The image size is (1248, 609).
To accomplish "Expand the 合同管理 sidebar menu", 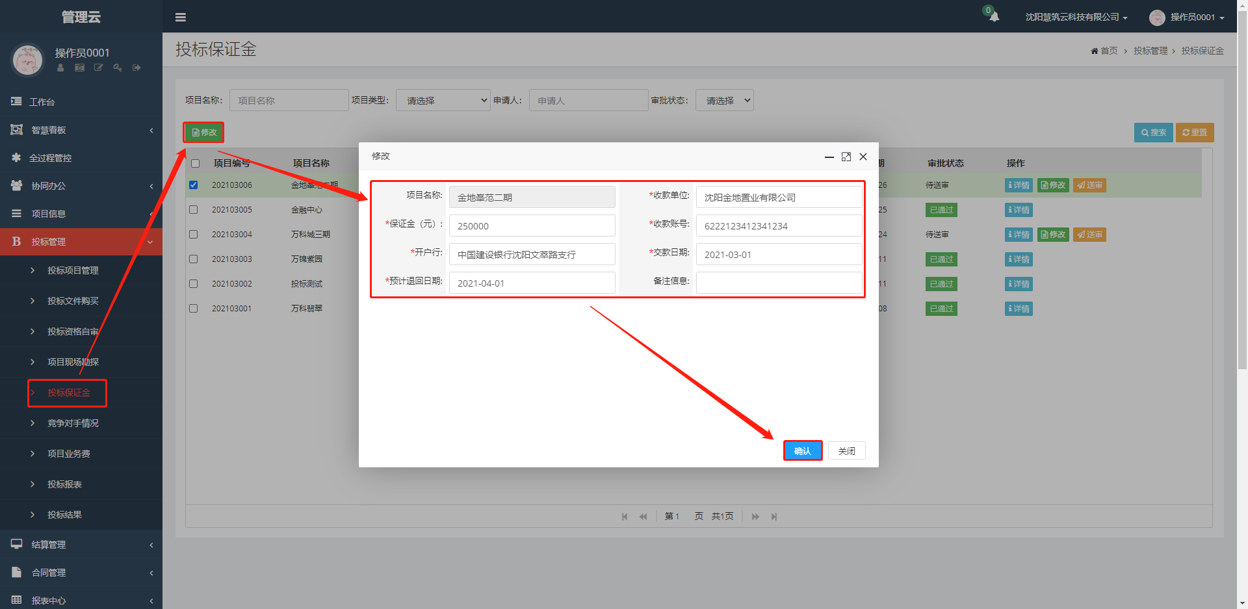I will click(x=81, y=573).
